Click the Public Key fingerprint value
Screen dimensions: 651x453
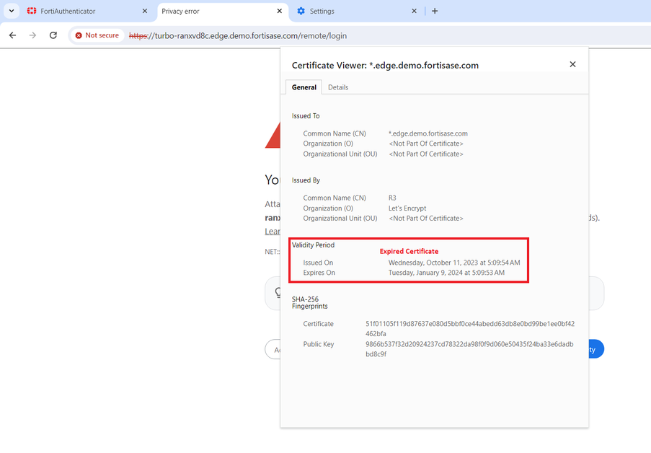tap(469, 349)
